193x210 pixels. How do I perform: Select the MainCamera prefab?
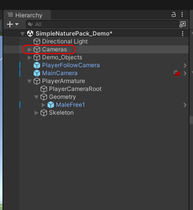click(x=60, y=73)
